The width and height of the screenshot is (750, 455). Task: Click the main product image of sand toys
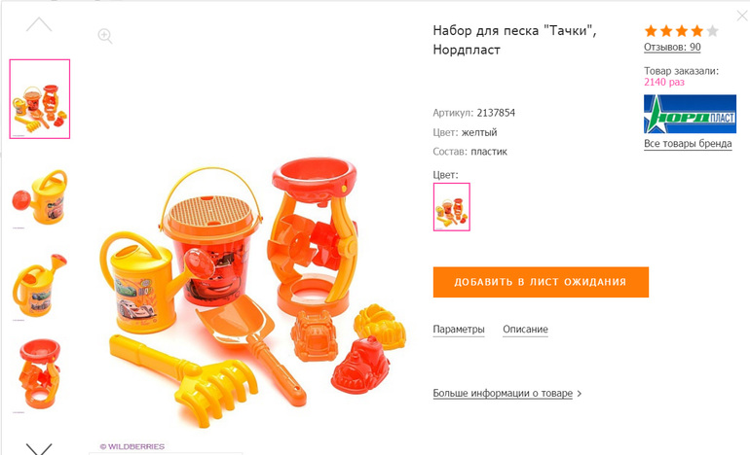coord(253,292)
